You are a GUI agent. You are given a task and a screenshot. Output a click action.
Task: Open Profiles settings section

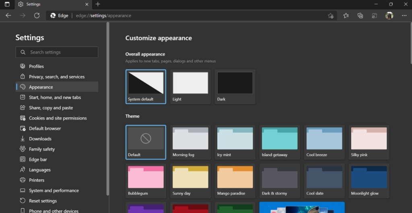point(57,66)
